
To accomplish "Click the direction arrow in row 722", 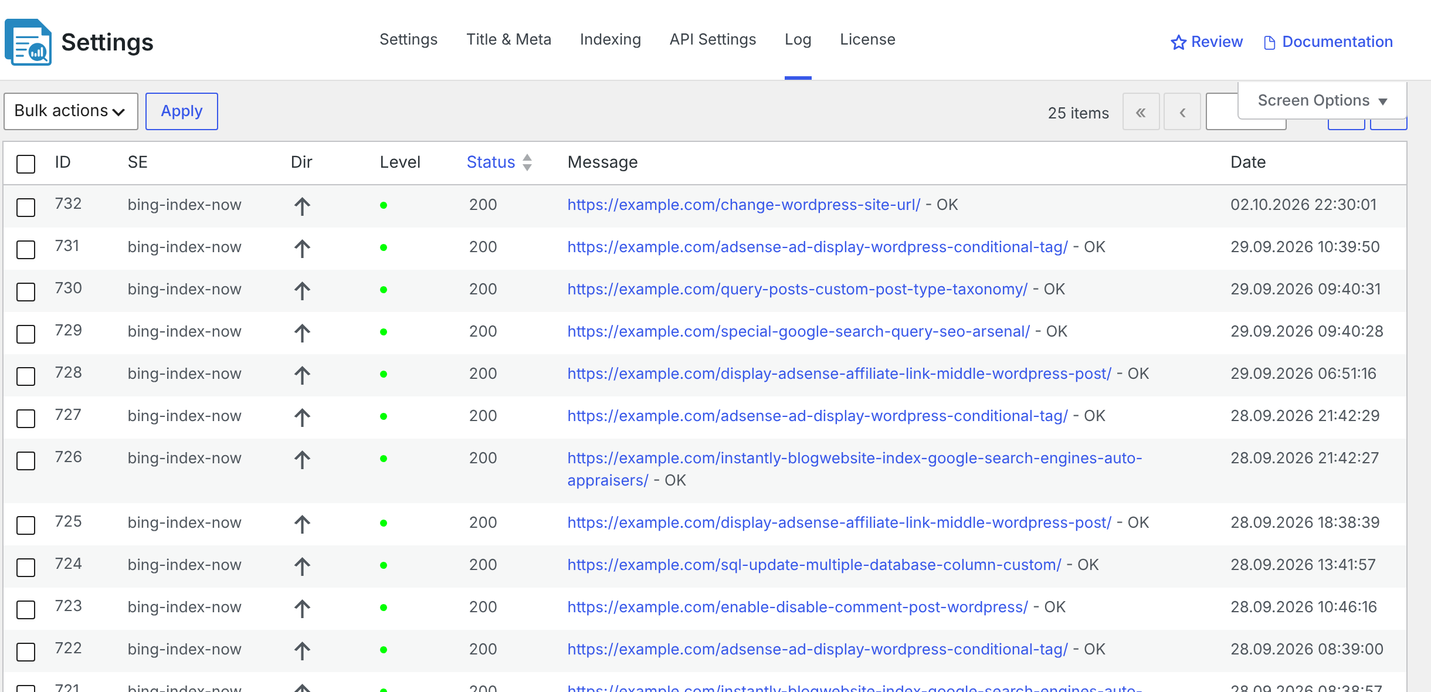I will click(x=302, y=650).
